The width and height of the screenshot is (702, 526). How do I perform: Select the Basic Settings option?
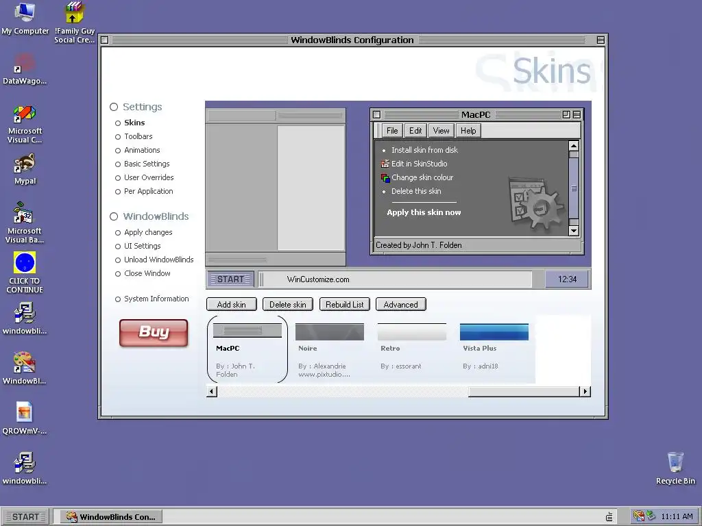(x=143, y=164)
